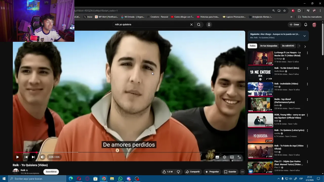Open the 'Historias para Insta...' bookmark
This screenshot has height=182, width=324.
point(208,17)
